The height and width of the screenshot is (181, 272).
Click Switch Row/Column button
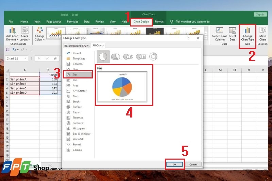(x=219, y=34)
